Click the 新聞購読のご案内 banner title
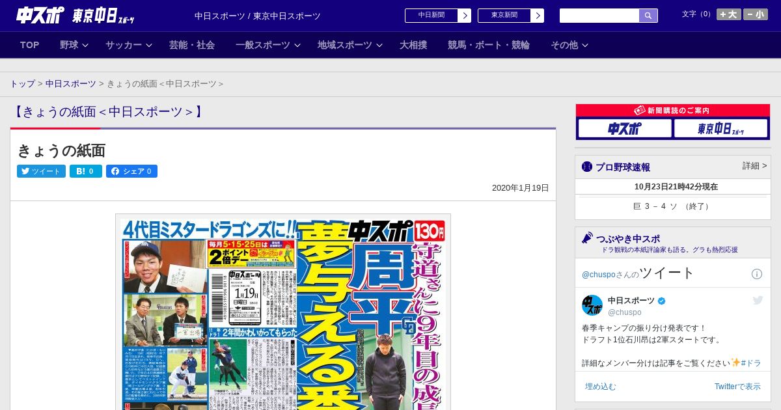781x410 pixels. (673, 111)
